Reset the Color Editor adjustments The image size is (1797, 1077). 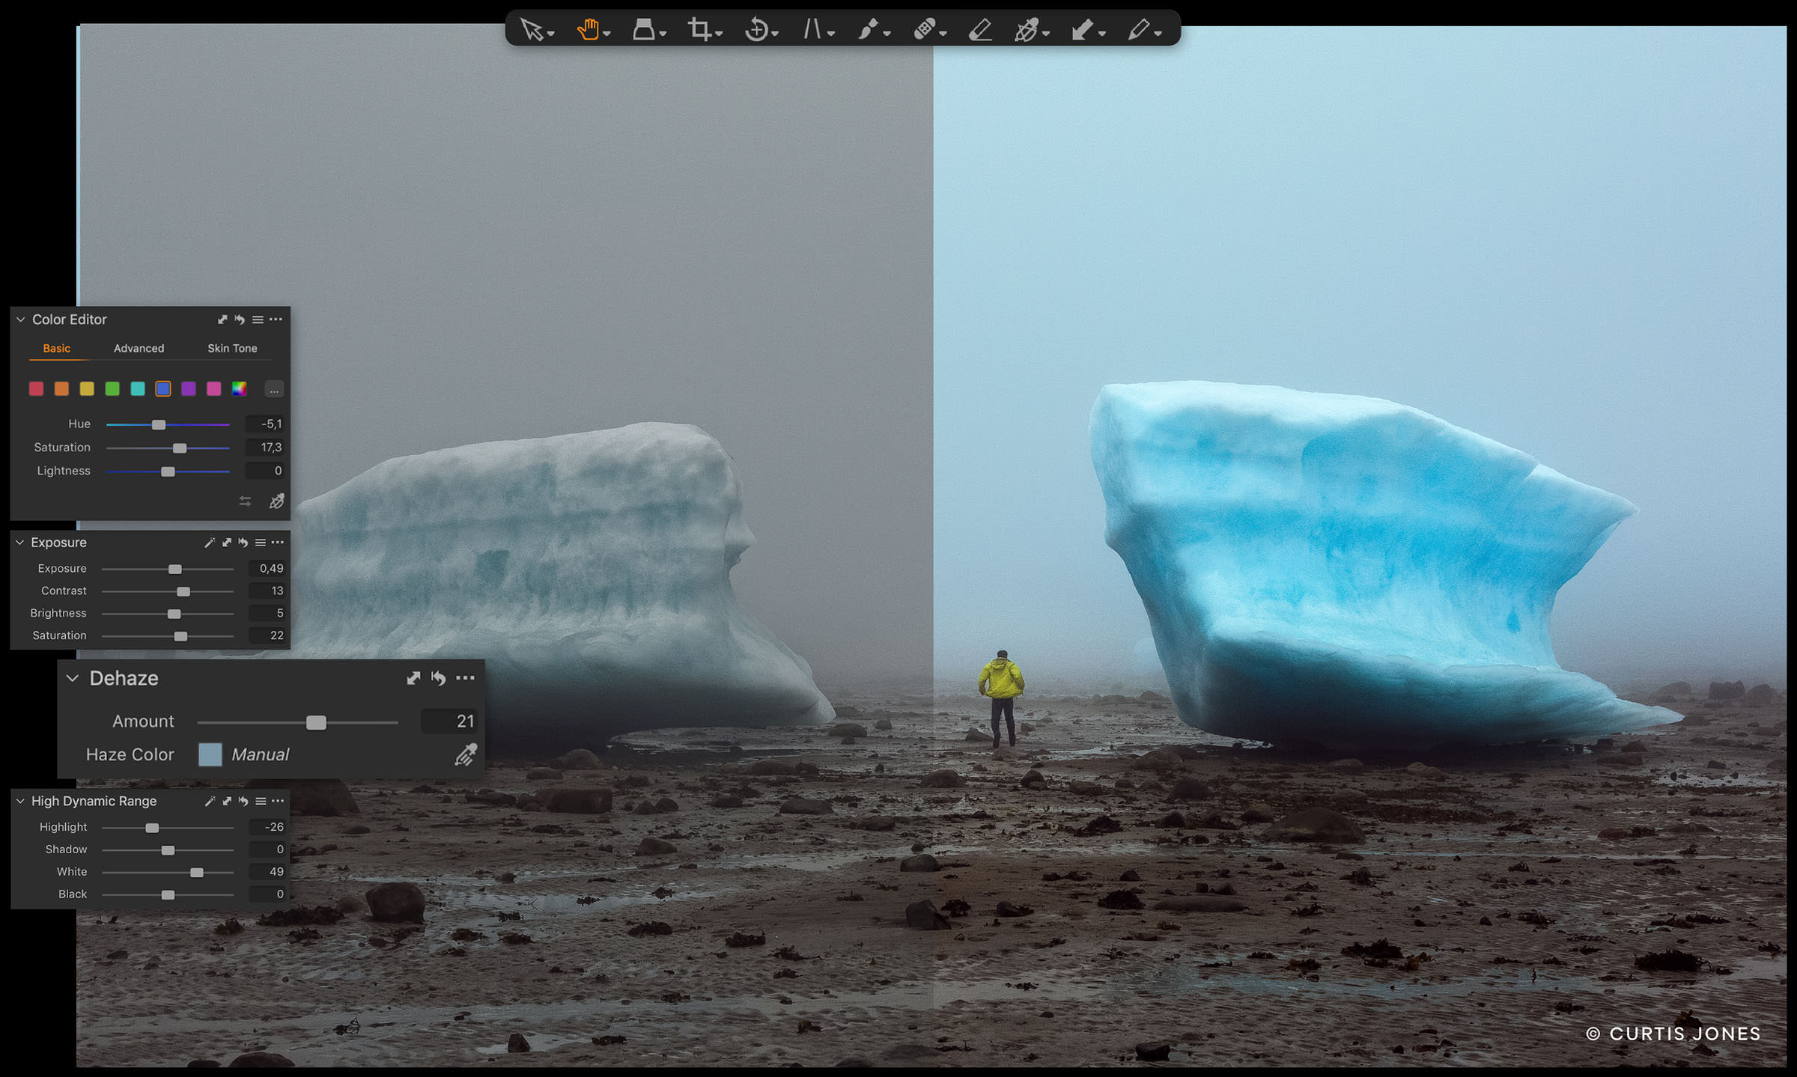[x=240, y=320]
